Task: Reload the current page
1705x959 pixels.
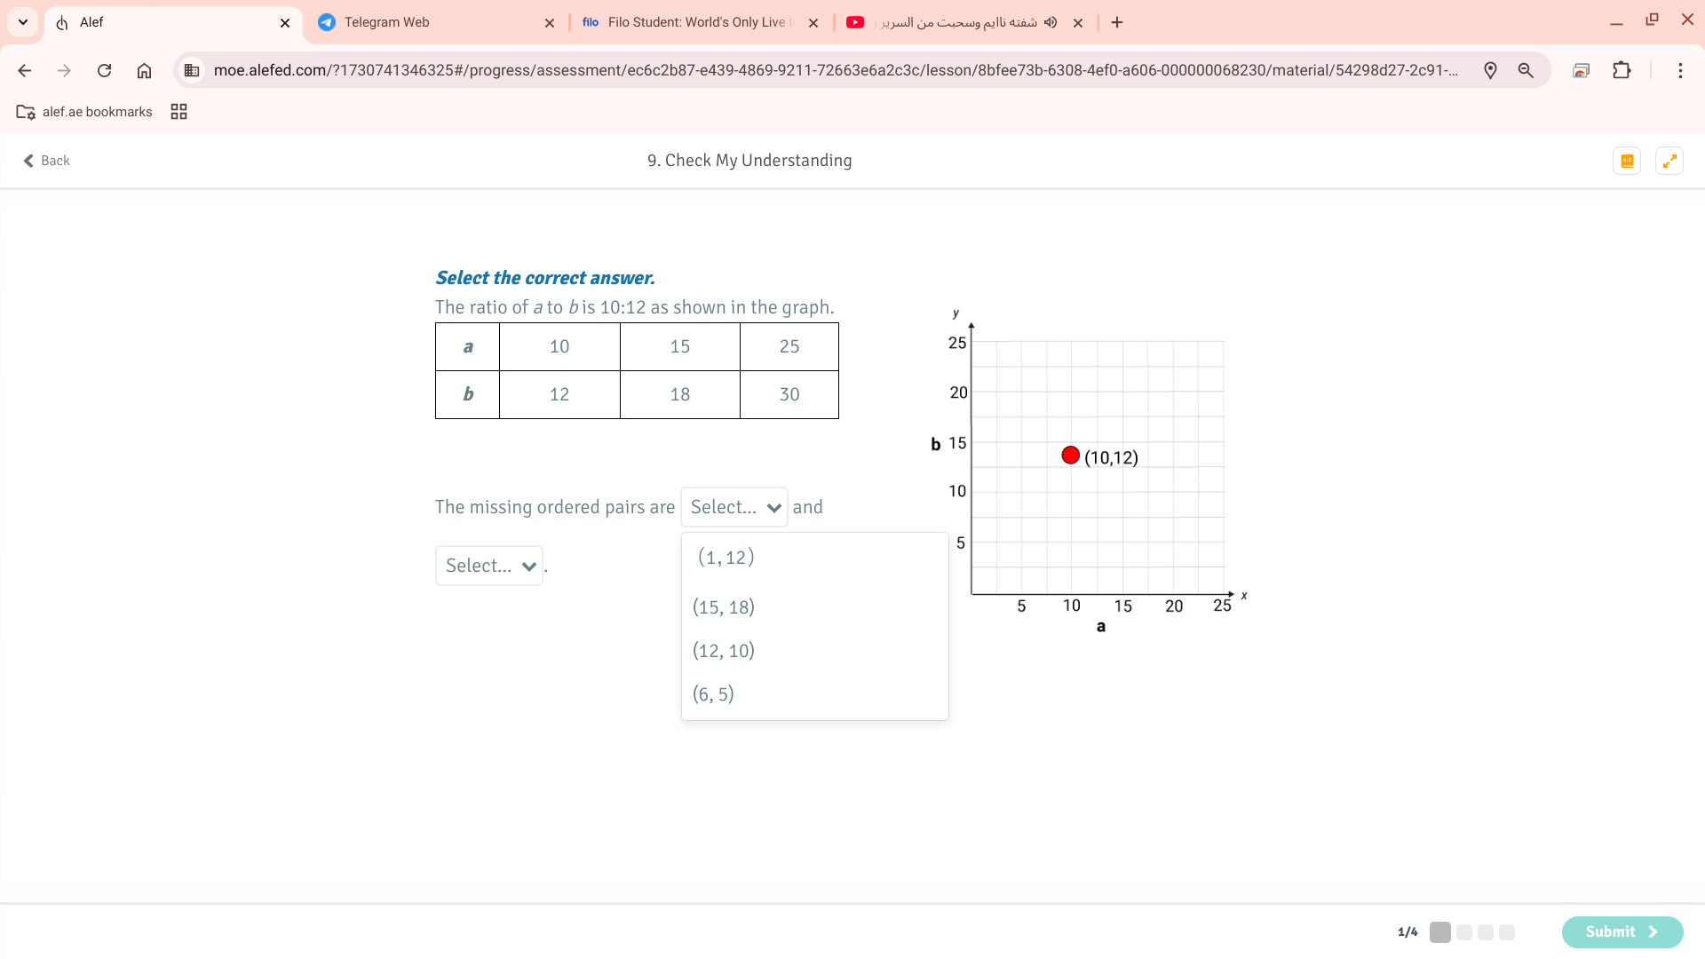Action: click(104, 70)
